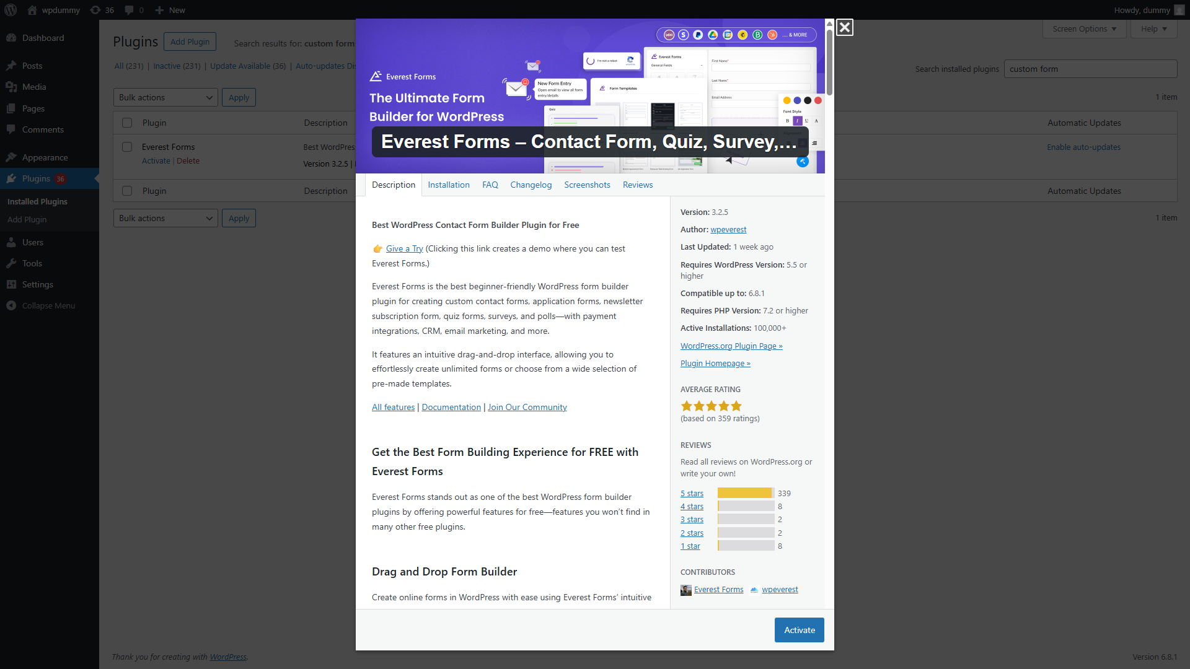Click the bottom Apply button
Screen dimensions: 1190x669
(x=239, y=218)
